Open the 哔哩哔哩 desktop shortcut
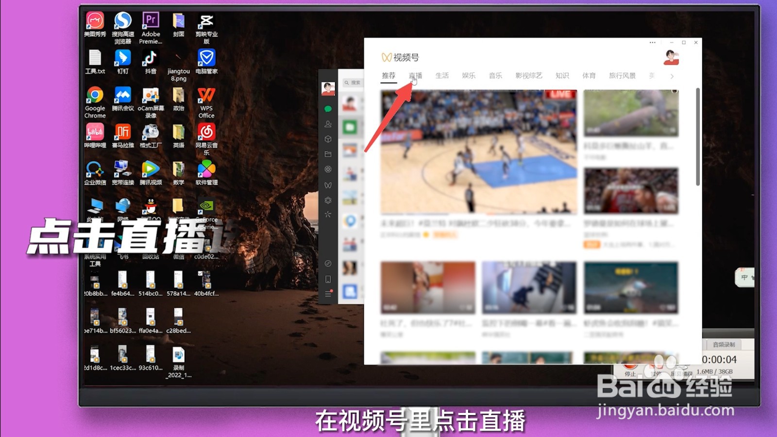Viewport: 777px width, 437px height. [95, 136]
